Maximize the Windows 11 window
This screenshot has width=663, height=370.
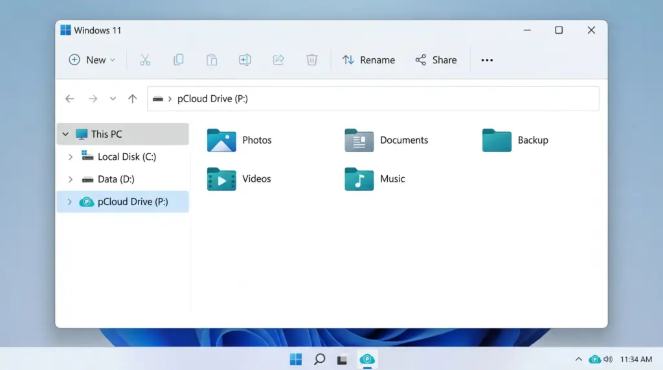[x=559, y=30]
